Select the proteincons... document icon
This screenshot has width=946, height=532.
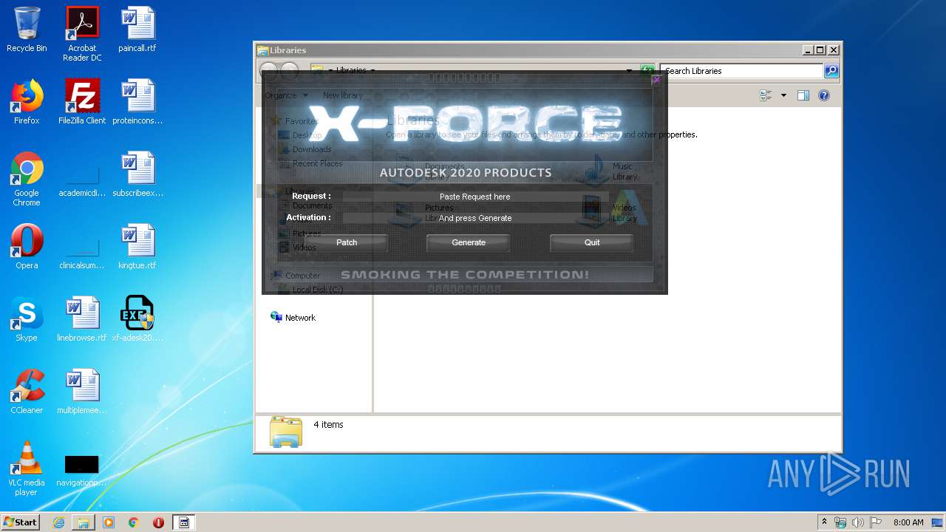coord(137,102)
